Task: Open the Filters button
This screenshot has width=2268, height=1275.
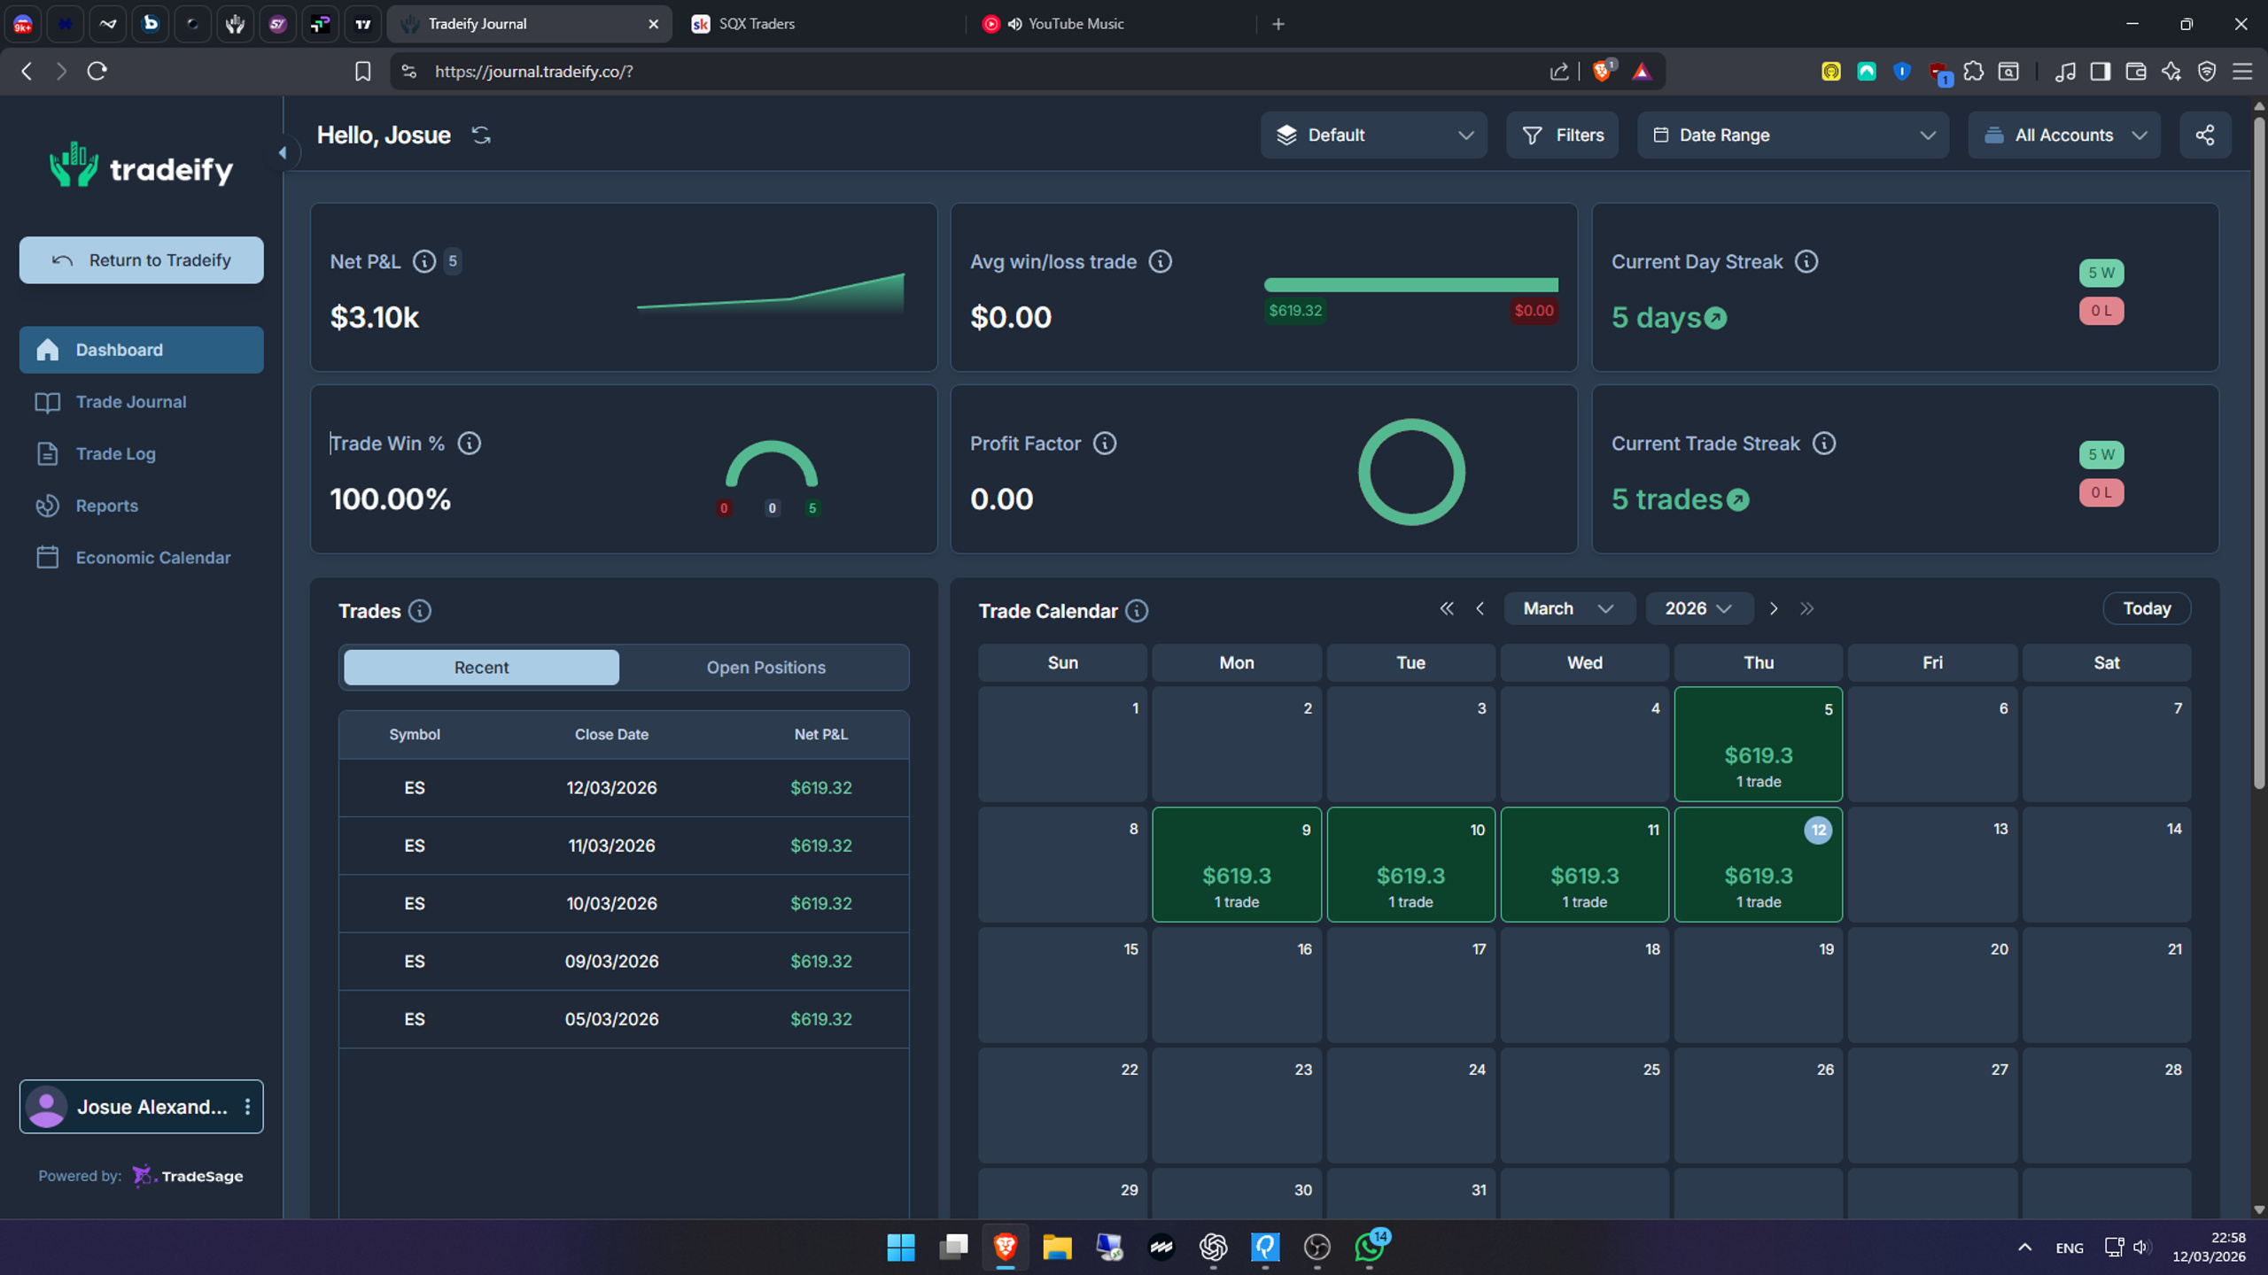Action: point(1562,135)
